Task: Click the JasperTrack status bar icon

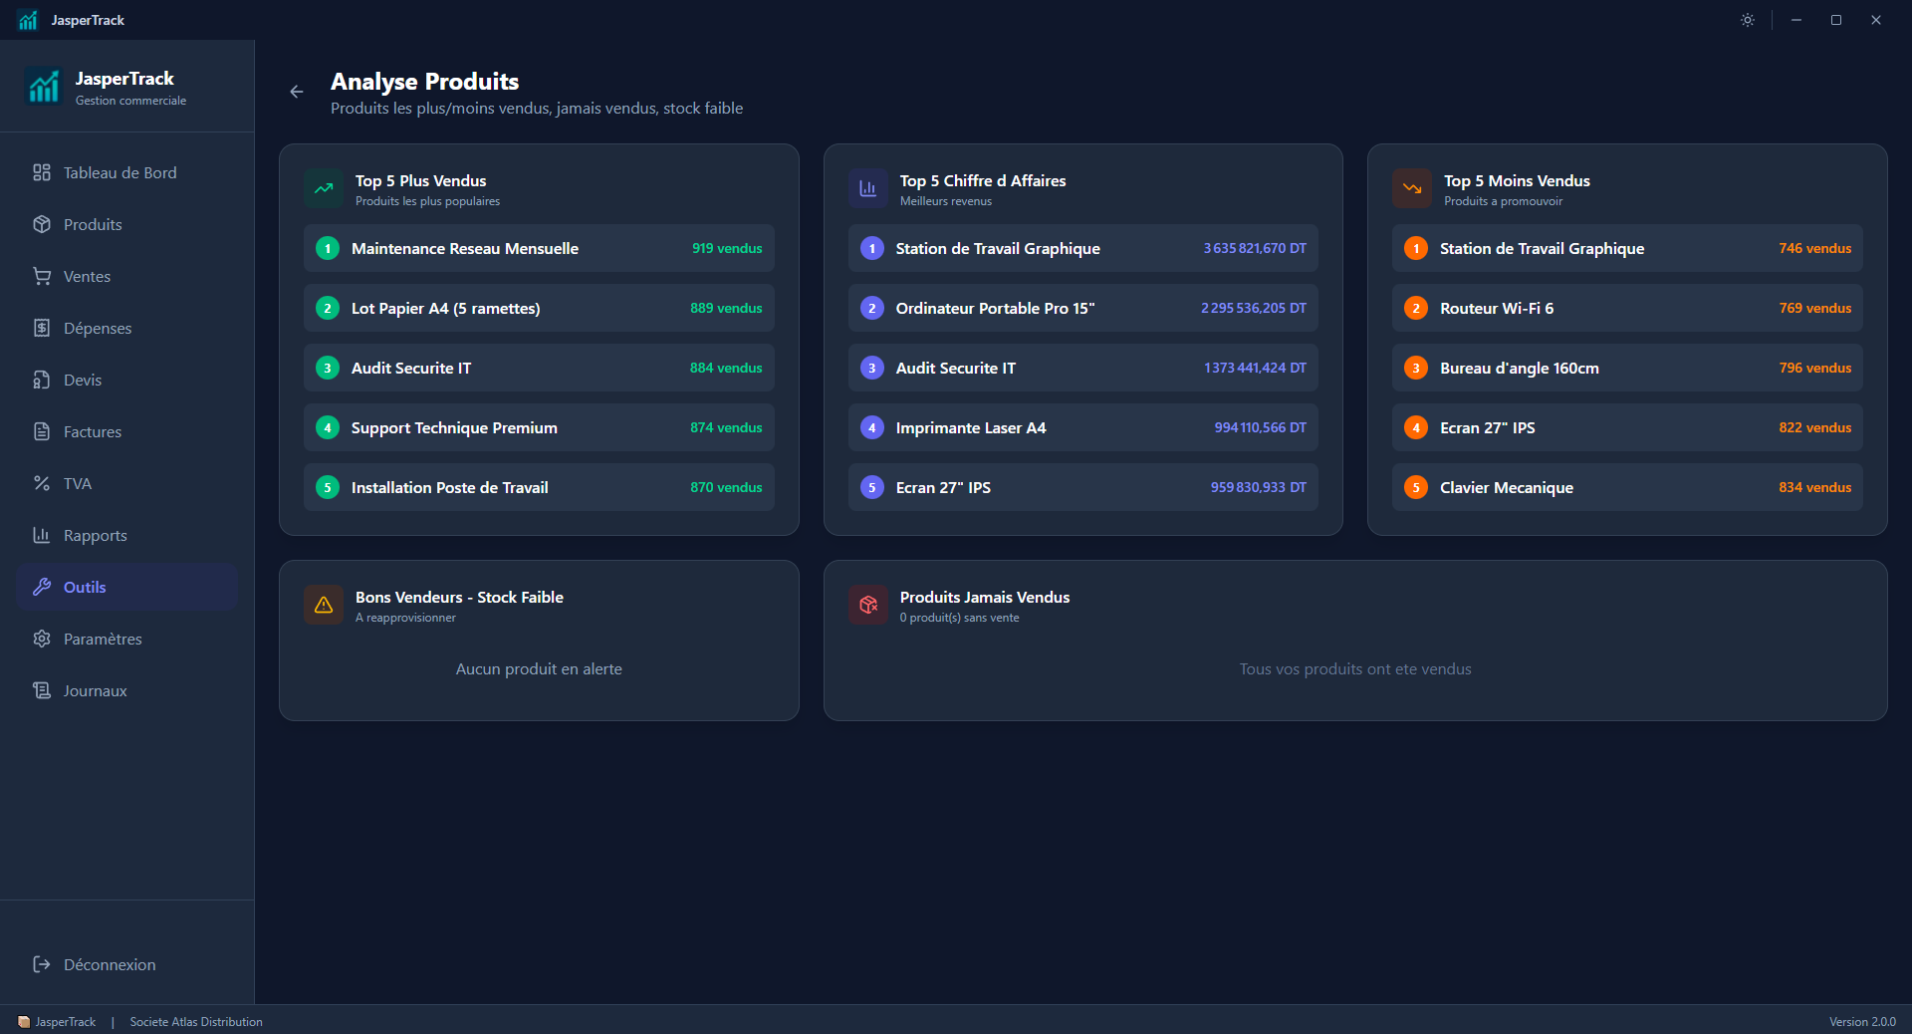Action: (24, 1022)
